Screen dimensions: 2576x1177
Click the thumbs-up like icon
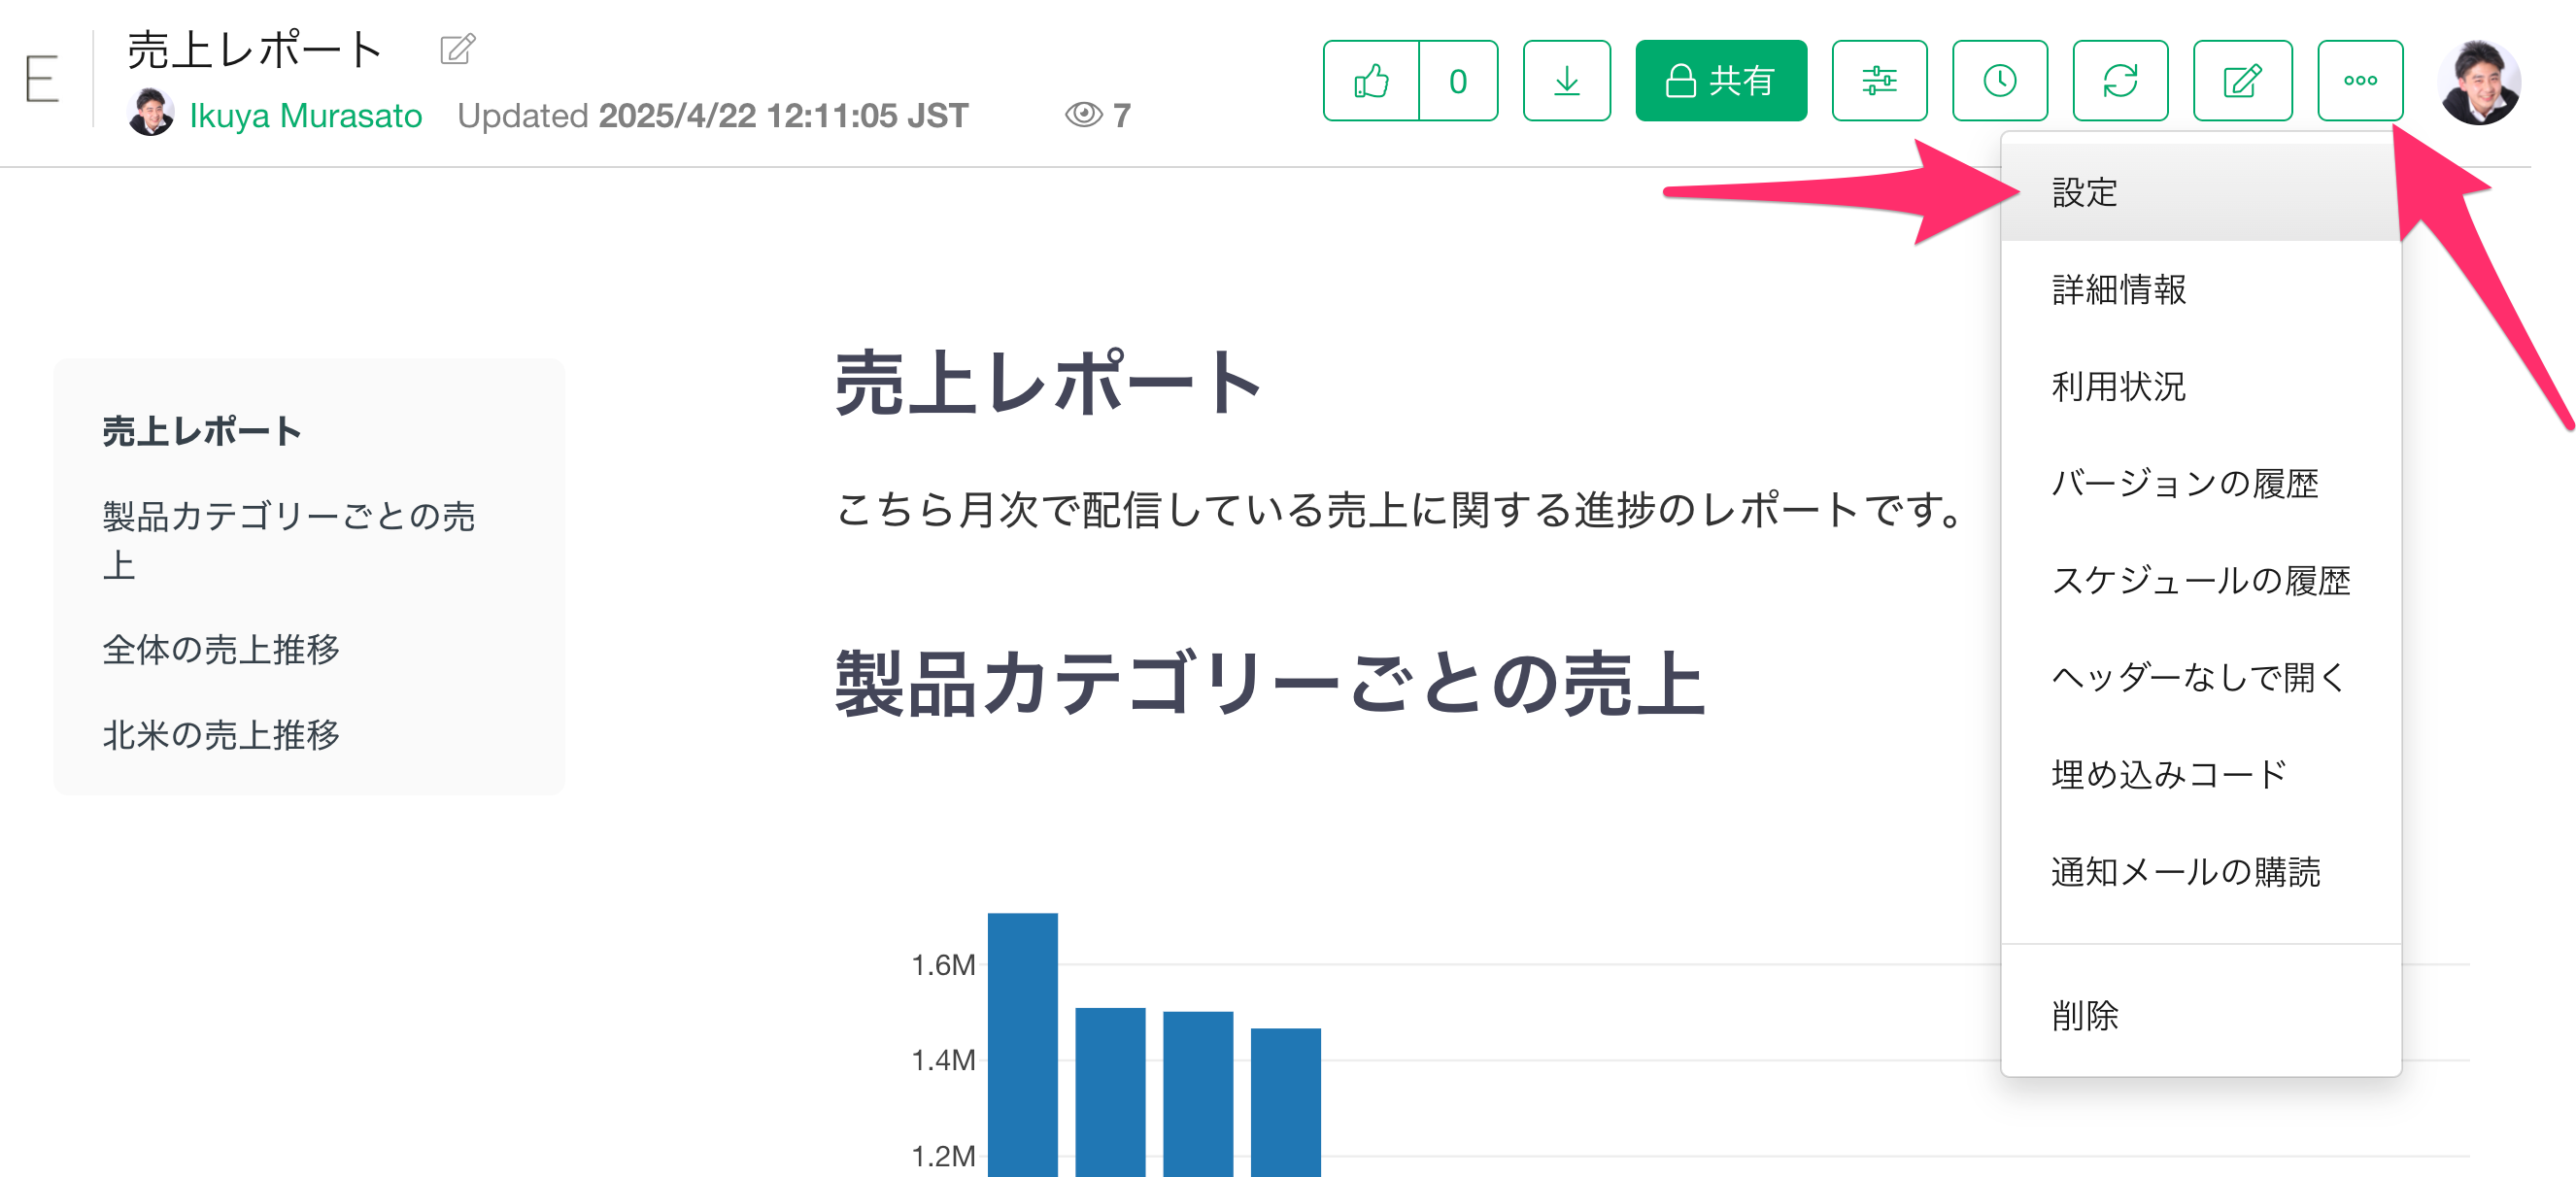click(x=1370, y=80)
